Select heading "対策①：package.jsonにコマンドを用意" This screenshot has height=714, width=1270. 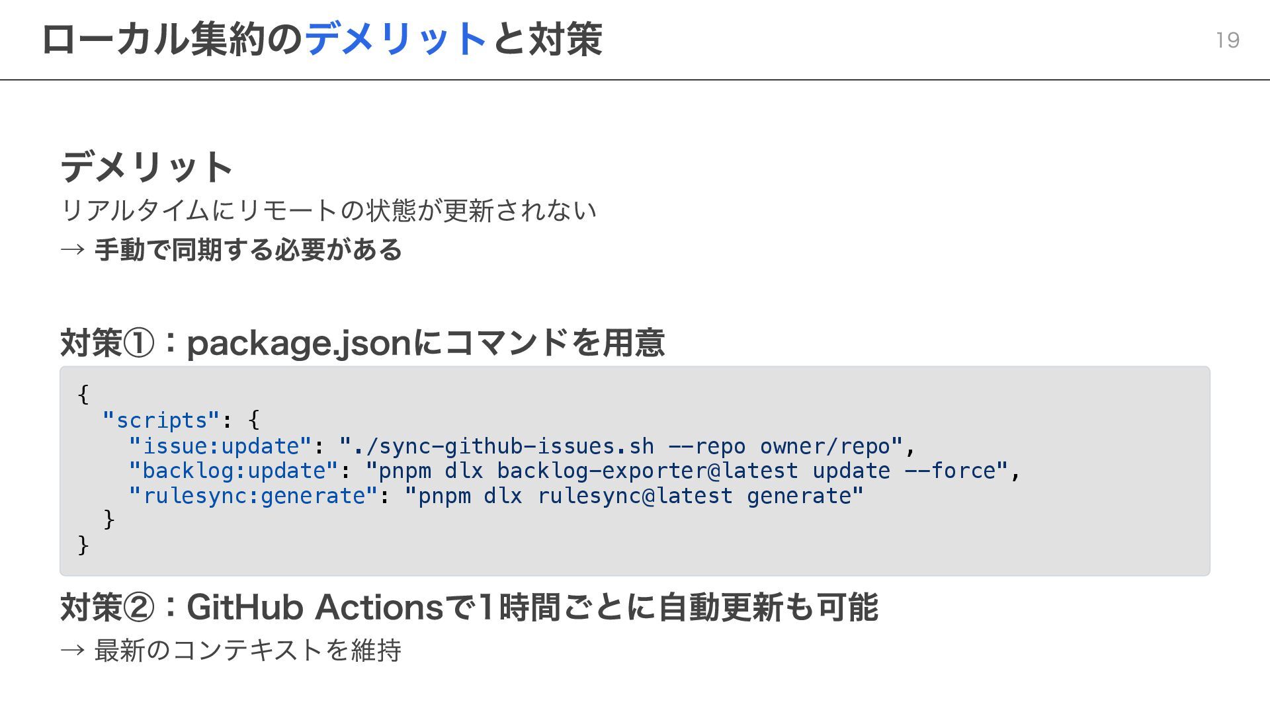[x=362, y=343]
